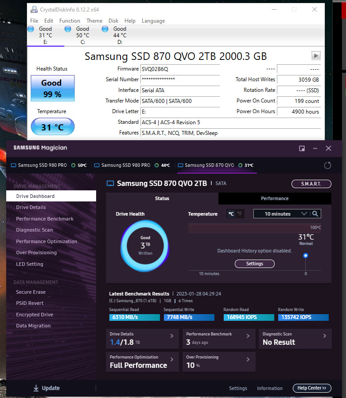The height and width of the screenshot is (398, 346).
Task: Click the Sequential Write 7748 MB/s bar
Action: click(189, 317)
